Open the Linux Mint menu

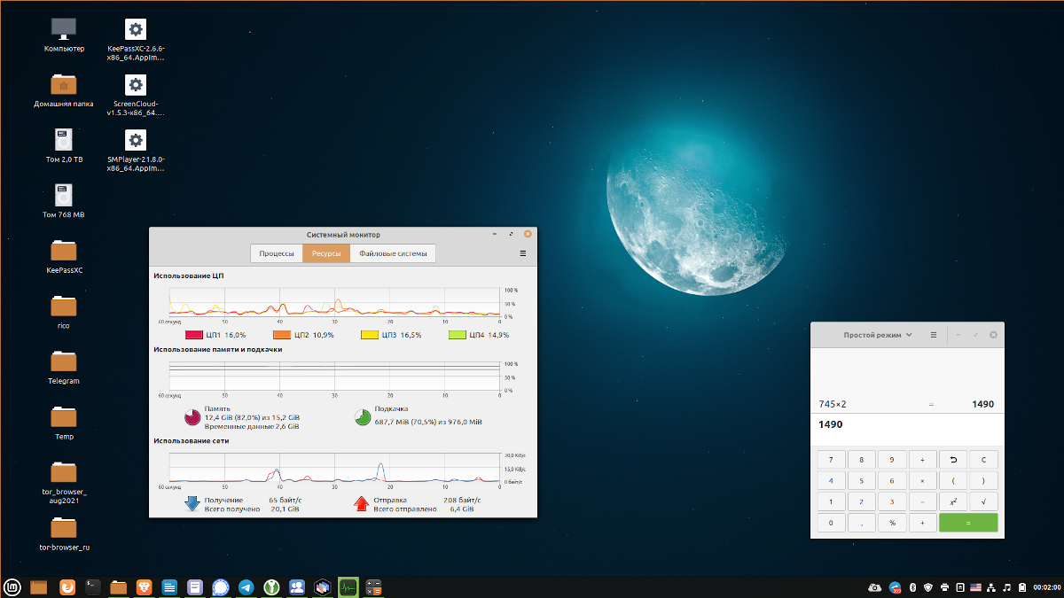coord(12,586)
